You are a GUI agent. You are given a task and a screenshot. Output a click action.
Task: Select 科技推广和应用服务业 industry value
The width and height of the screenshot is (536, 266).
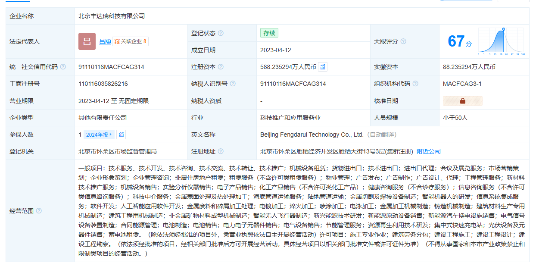(290, 118)
